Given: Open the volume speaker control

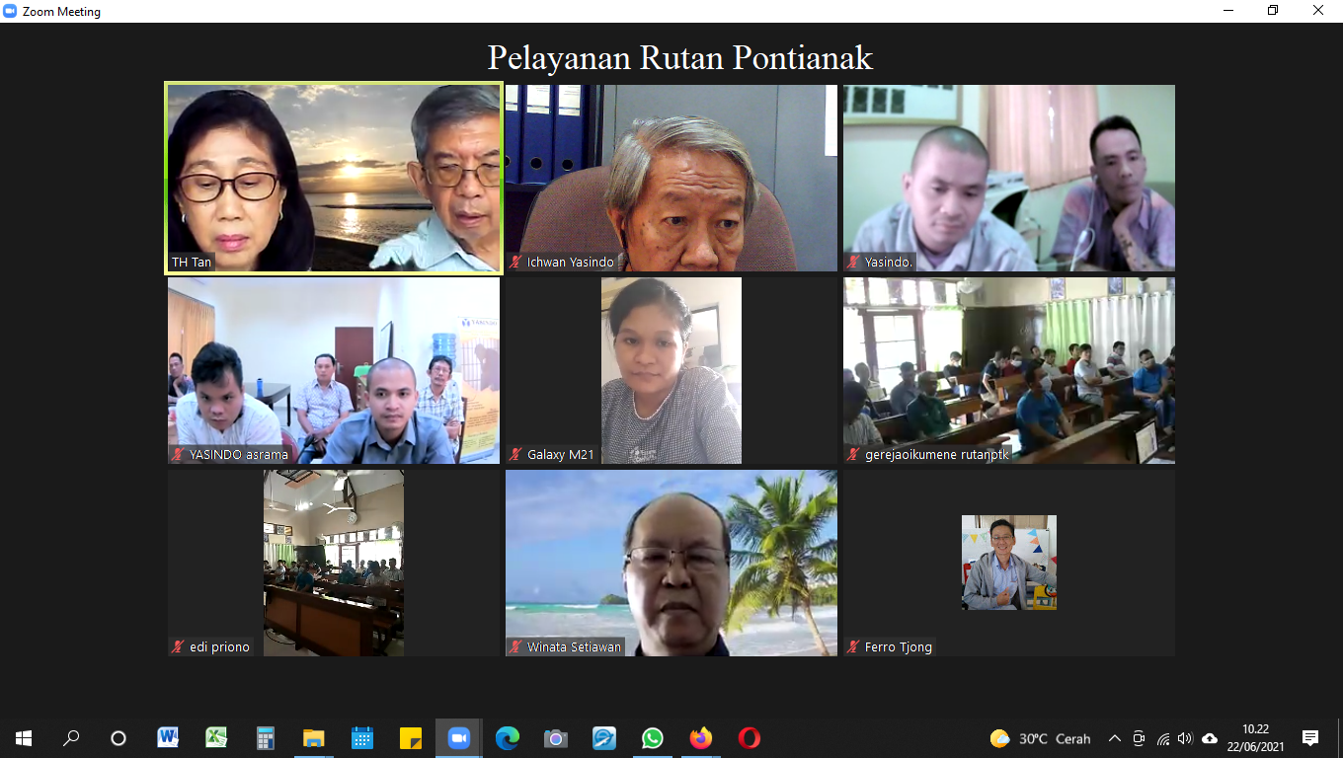Looking at the screenshot, I should pos(1185,738).
